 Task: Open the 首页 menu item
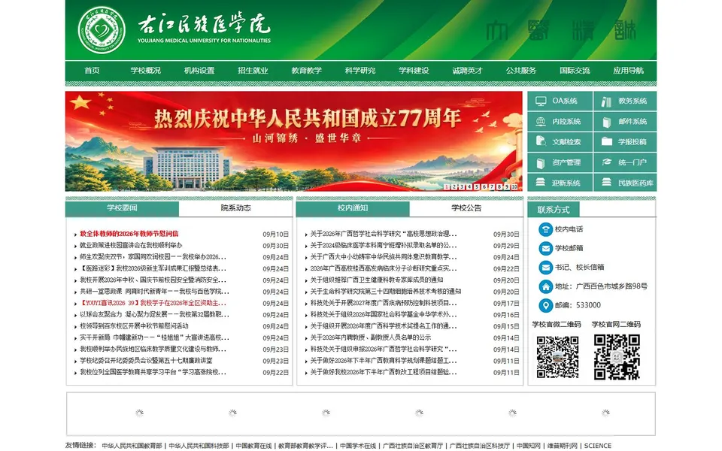click(92, 71)
